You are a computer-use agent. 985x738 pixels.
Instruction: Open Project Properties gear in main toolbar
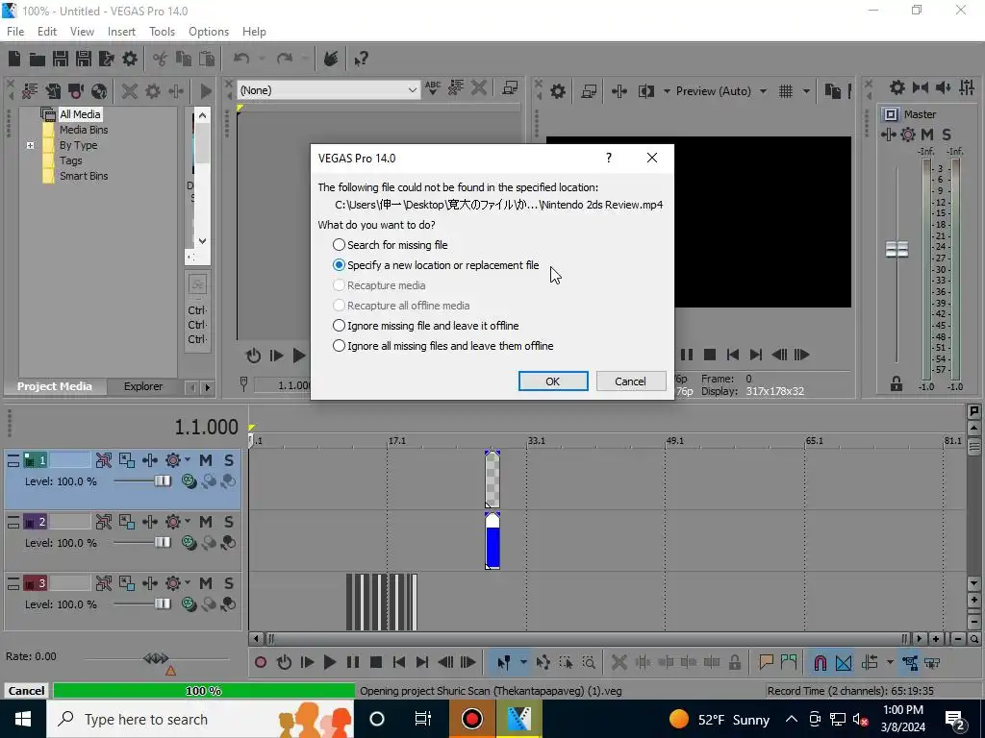(130, 59)
